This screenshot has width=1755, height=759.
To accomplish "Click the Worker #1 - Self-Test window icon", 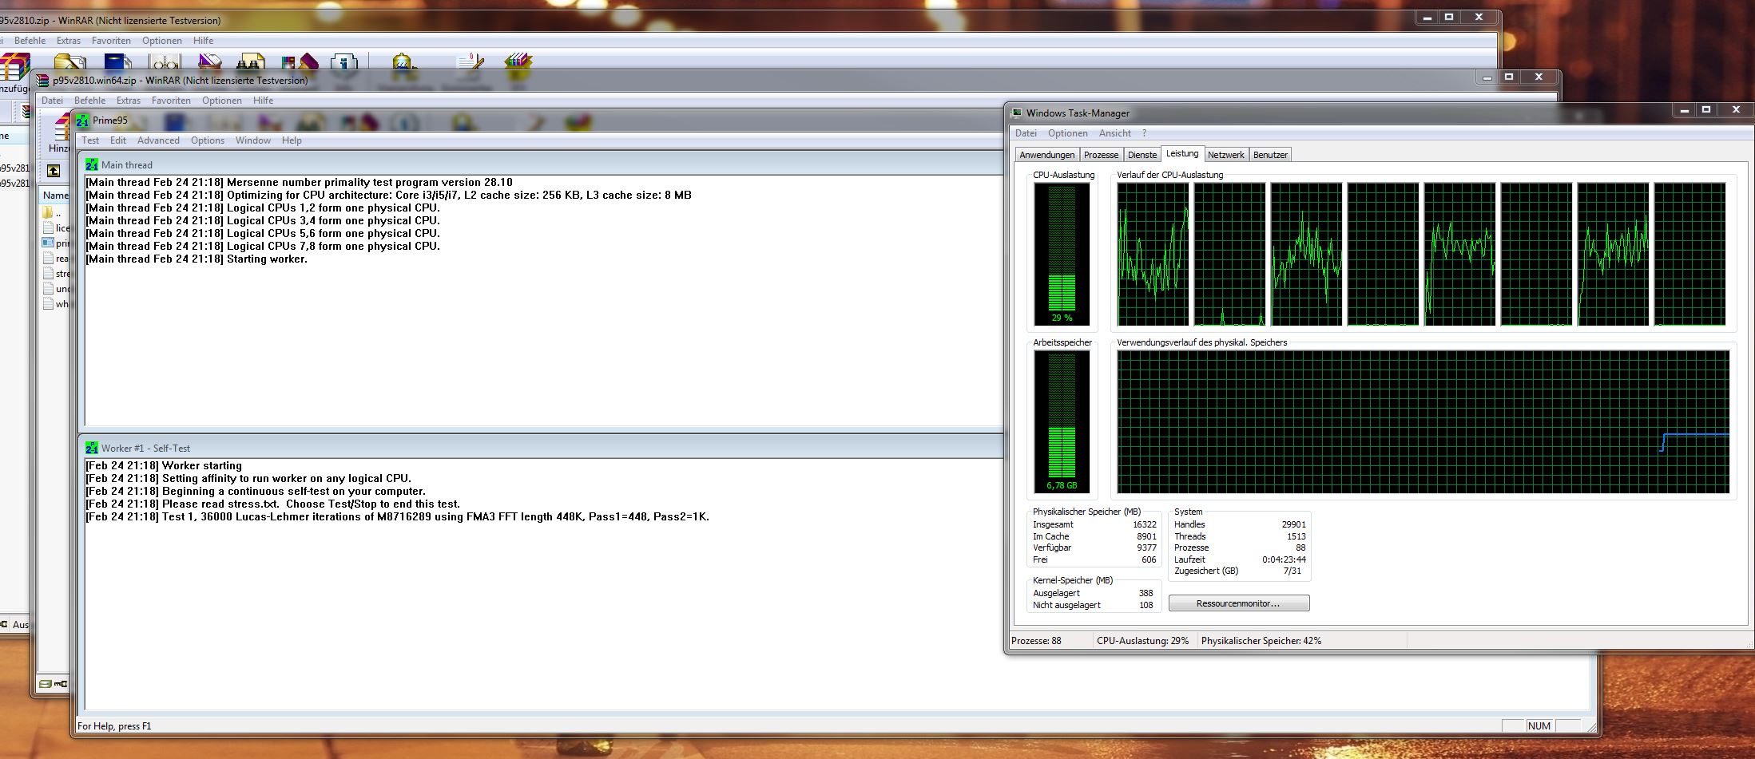I will [x=92, y=448].
